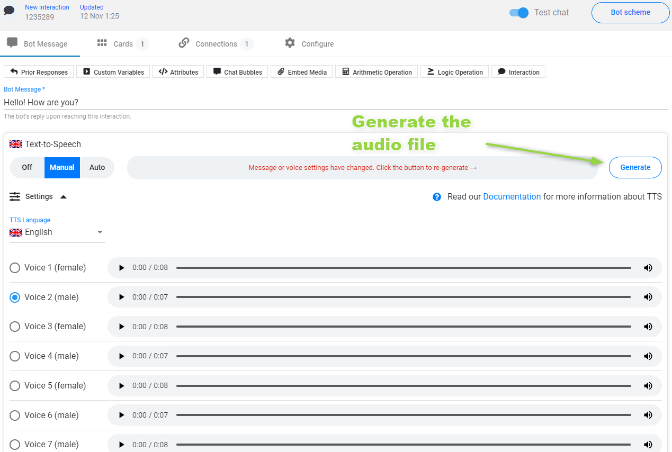
Task: Mute the Voice 3 (female) player volume
Action: point(648,327)
